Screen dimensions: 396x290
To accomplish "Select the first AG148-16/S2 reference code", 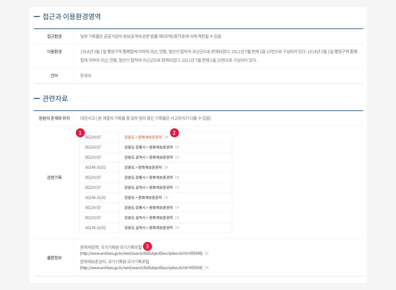I will 95,167.
